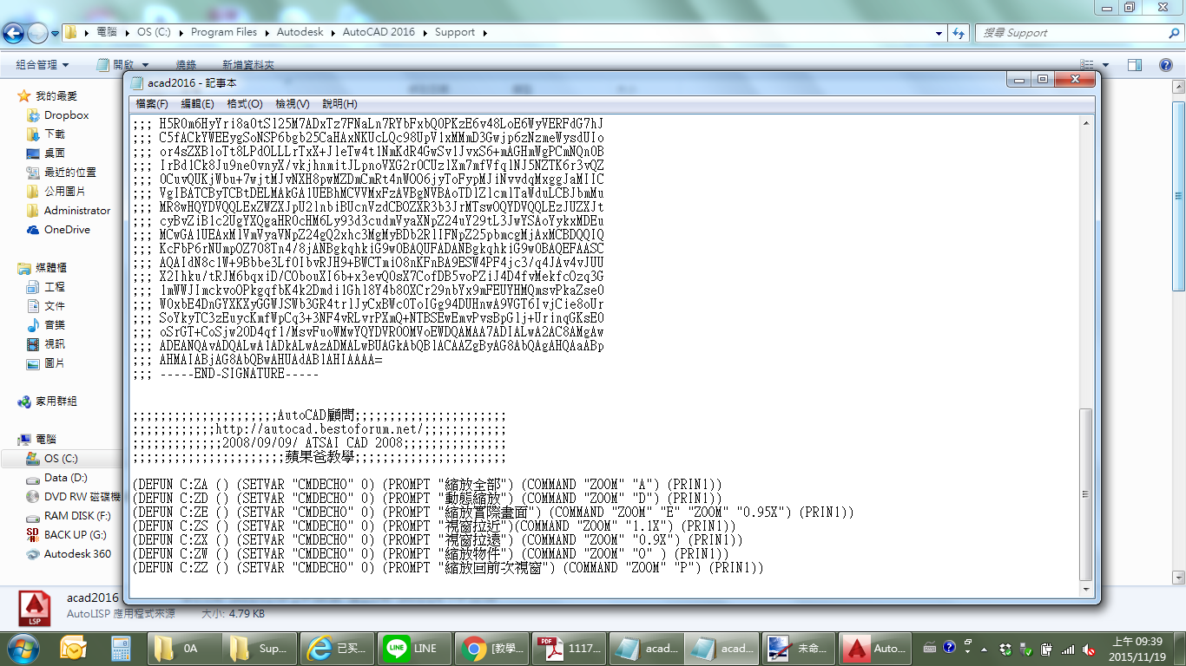Switch to the Support folder taskbar button
Screen dimensions: 1186x666
[260, 648]
